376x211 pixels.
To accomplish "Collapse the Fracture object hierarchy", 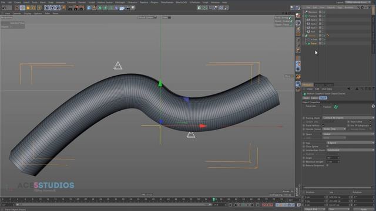I will coord(303,16).
